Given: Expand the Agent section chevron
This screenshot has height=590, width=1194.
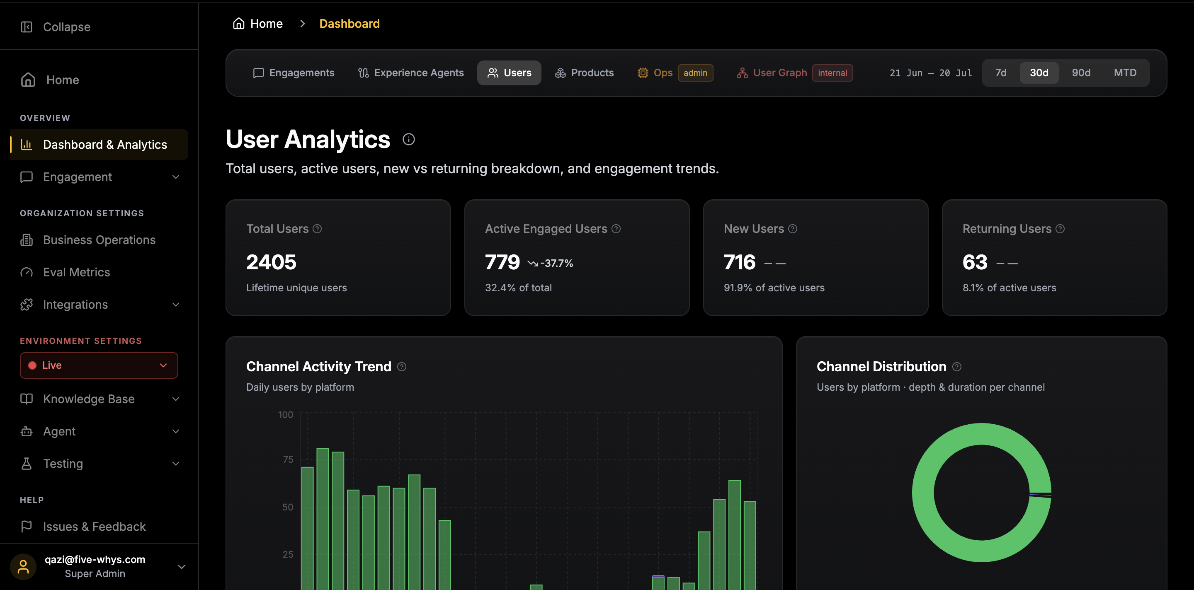Looking at the screenshot, I should [x=176, y=431].
